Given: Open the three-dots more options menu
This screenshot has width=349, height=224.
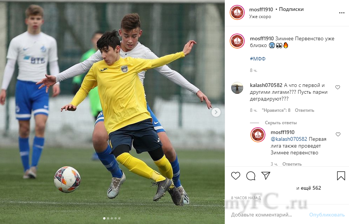Looking at the screenshot, I should pos(341,13).
